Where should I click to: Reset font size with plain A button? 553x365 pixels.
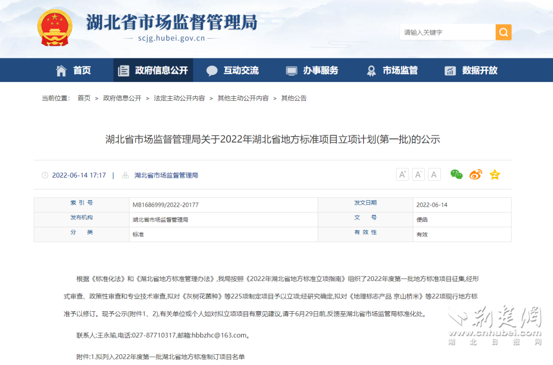[x=434, y=175]
